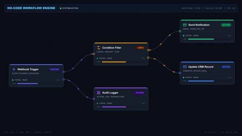Click the SYSTEM badge on Audit Logger
242x136 pixels.
[140, 93]
